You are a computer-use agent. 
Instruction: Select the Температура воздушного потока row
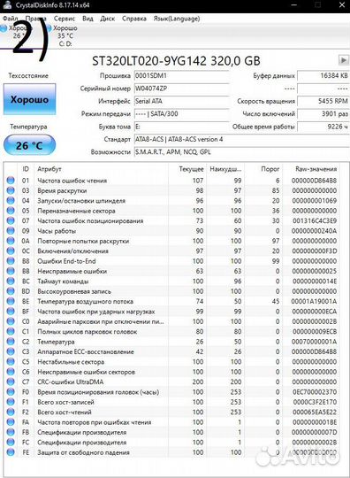click(172, 301)
